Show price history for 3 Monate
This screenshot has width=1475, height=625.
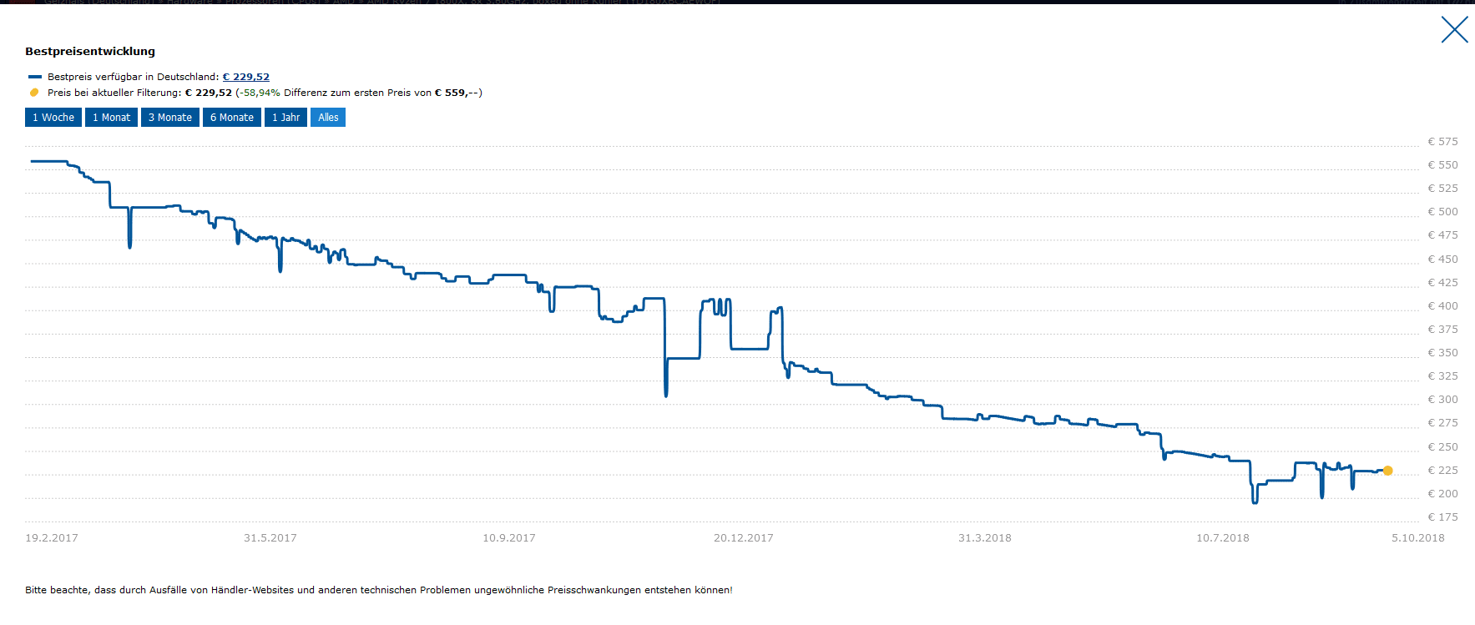[170, 118]
